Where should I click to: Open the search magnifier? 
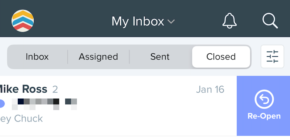click(x=270, y=21)
